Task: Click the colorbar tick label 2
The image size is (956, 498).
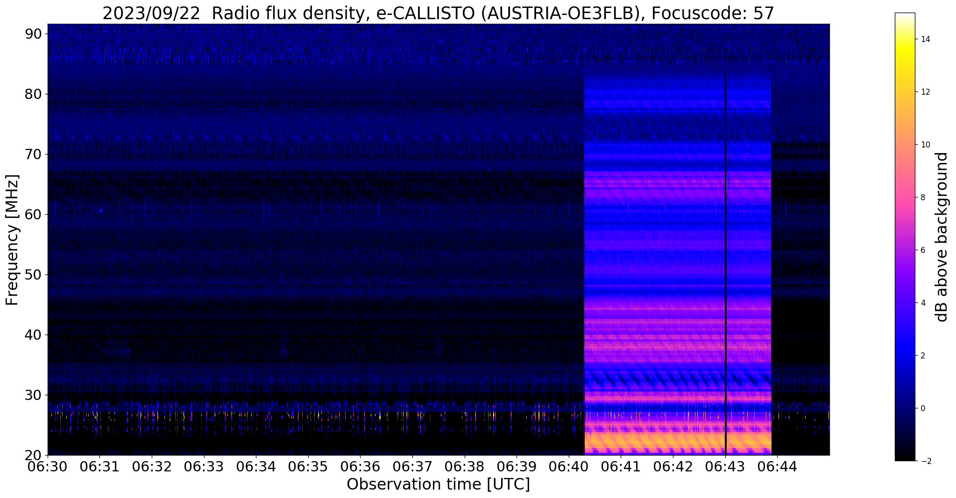Action: (x=922, y=356)
